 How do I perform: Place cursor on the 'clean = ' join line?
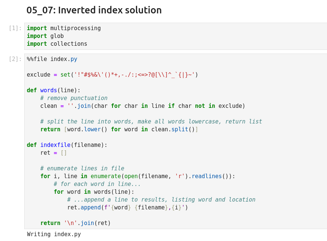(143, 106)
